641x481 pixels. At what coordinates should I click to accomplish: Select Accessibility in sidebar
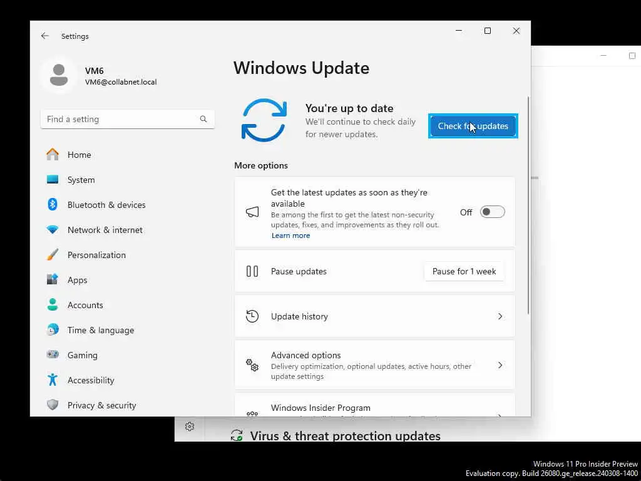click(128, 380)
